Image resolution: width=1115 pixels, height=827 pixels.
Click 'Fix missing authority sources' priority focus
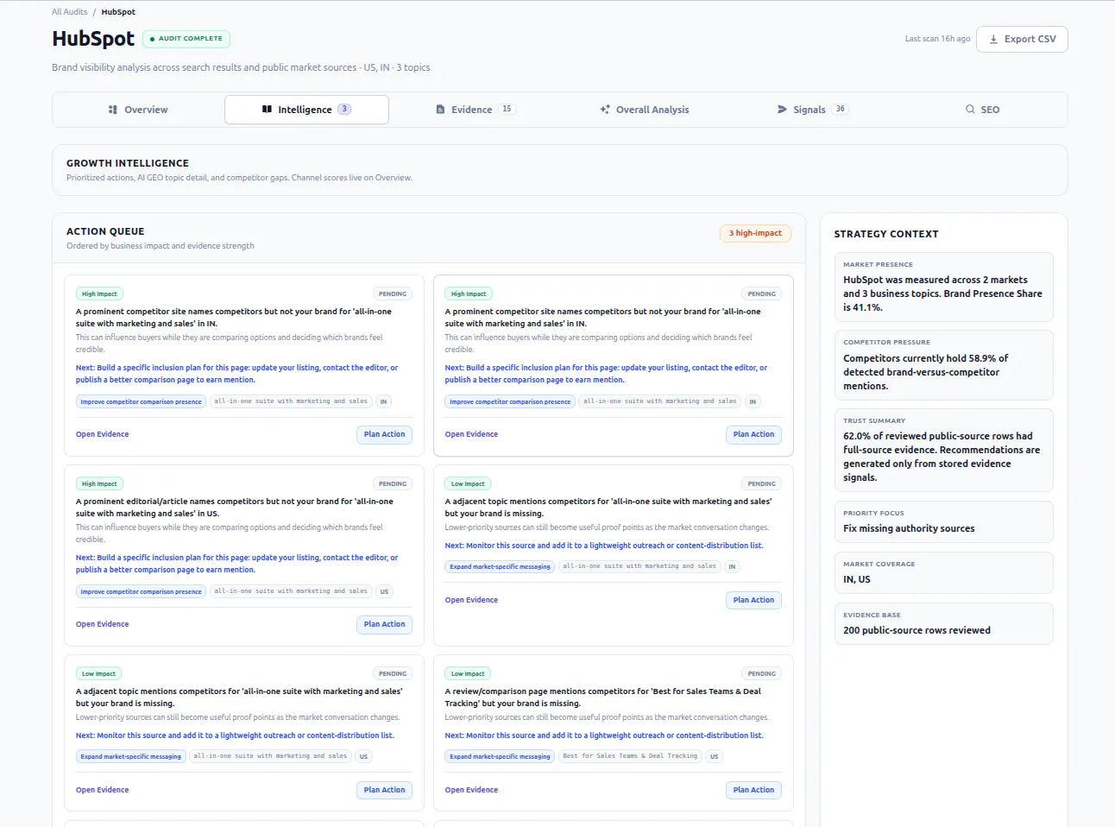coord(909,528)
